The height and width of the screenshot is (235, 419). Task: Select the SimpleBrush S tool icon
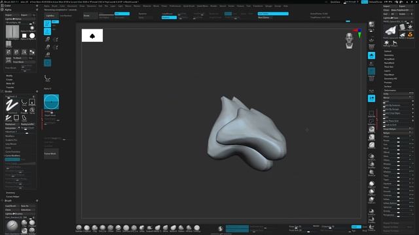pyautogui.click(x=410, y=35)
